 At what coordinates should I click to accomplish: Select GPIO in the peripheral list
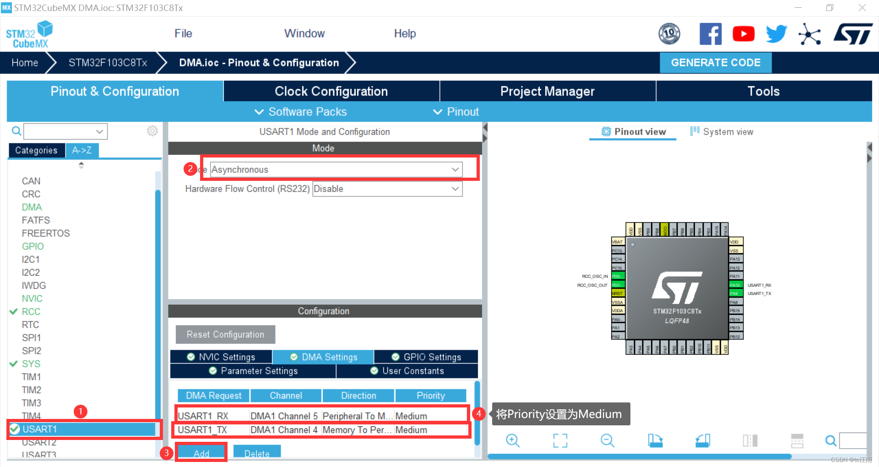click(33, 246)
